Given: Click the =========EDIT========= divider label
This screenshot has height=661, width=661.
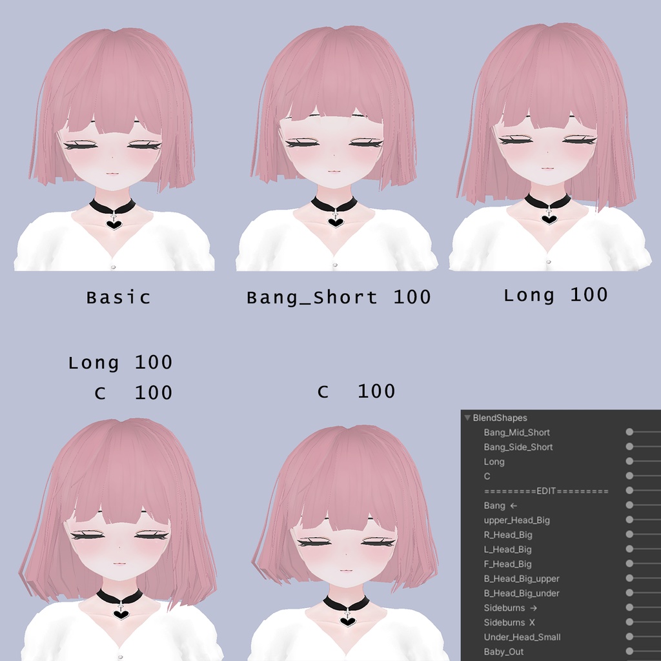Looking at the screenshot, I should pyautogui.click(x=545, y=491).
